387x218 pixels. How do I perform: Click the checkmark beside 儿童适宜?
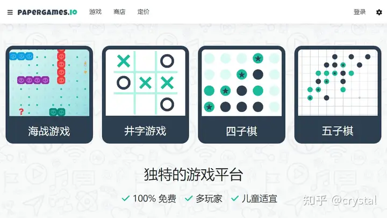click(235, 198)
